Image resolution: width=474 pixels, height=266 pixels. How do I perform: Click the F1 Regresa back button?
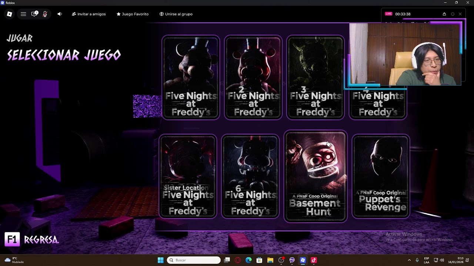32,240
